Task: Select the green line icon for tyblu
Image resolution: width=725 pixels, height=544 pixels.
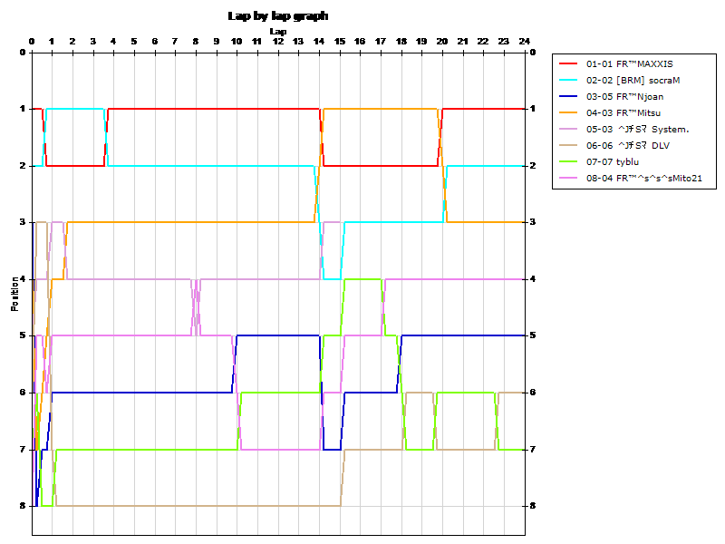Action: [x=566, y=161]
